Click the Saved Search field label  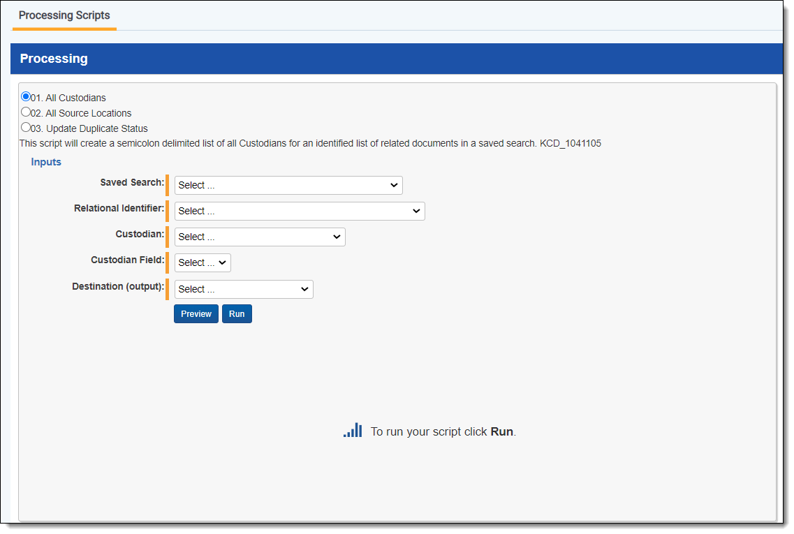click(132, 182)
